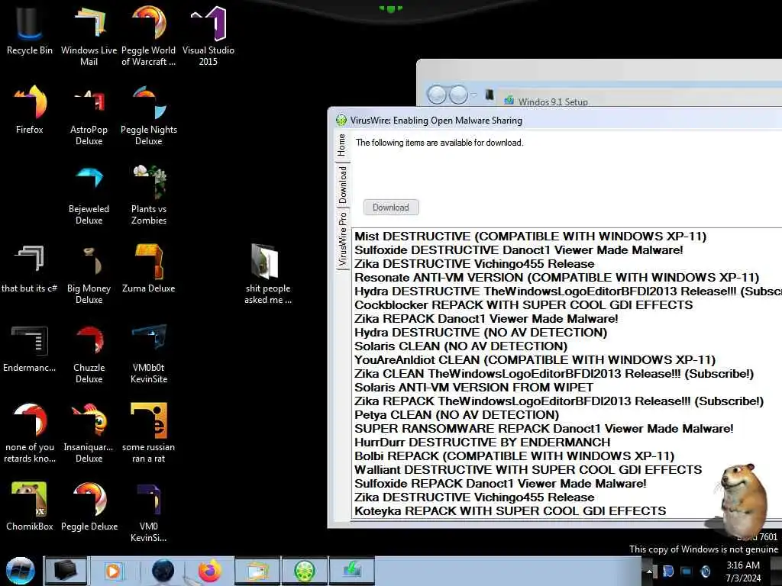Click the taskbar clock showing 3:16 AM
The height and width of the screenshot is (586, 782).
coord(743,572)
